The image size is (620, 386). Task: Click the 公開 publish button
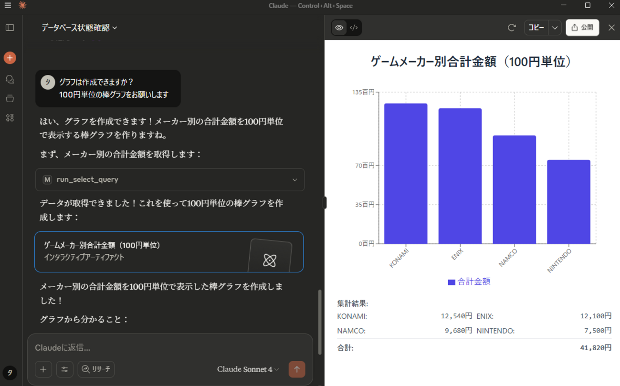pos(582,28)
